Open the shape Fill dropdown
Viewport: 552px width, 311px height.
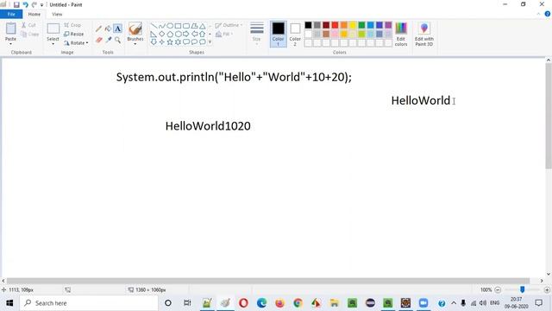[224, 34]
